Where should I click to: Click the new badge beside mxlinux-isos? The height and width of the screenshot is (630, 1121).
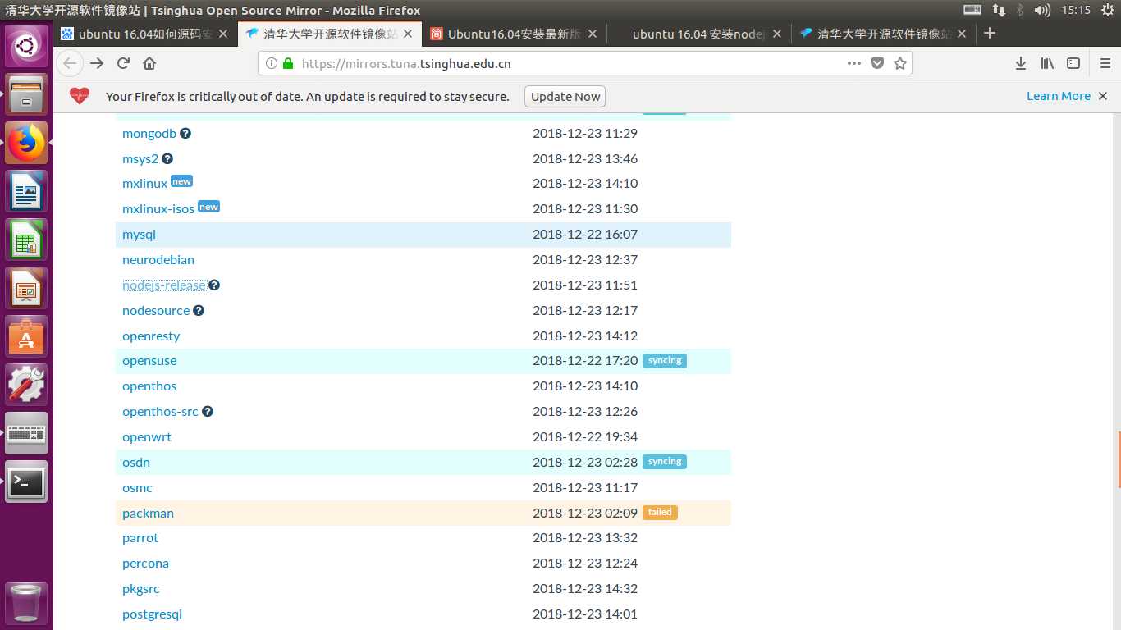pos(209,207)
